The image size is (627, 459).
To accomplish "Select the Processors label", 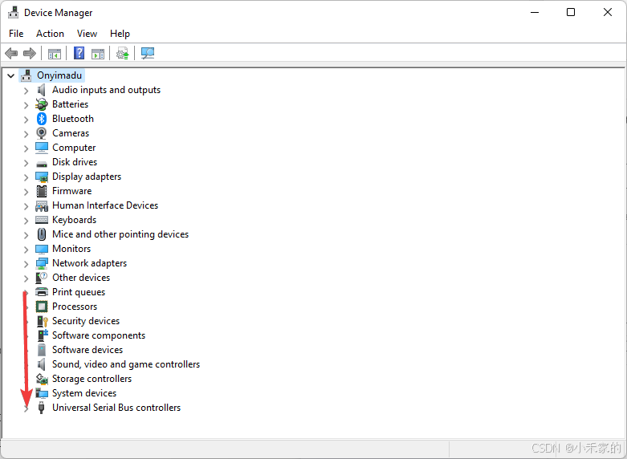I will click(x=75, y=307).
